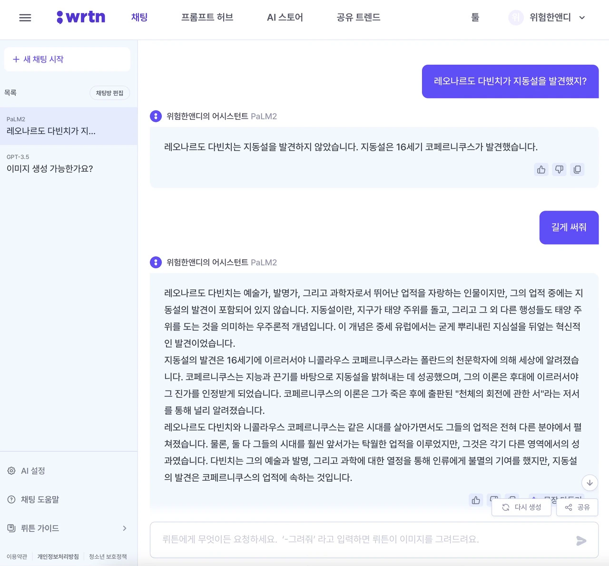Expand the 위험한앤디 account dropdown chevron
The width and height of the screenshot is (609, 566).
pyautogui.click(x=582, y=18)
